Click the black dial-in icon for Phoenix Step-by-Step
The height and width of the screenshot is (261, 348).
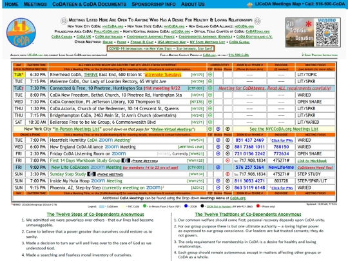point(227,188)
